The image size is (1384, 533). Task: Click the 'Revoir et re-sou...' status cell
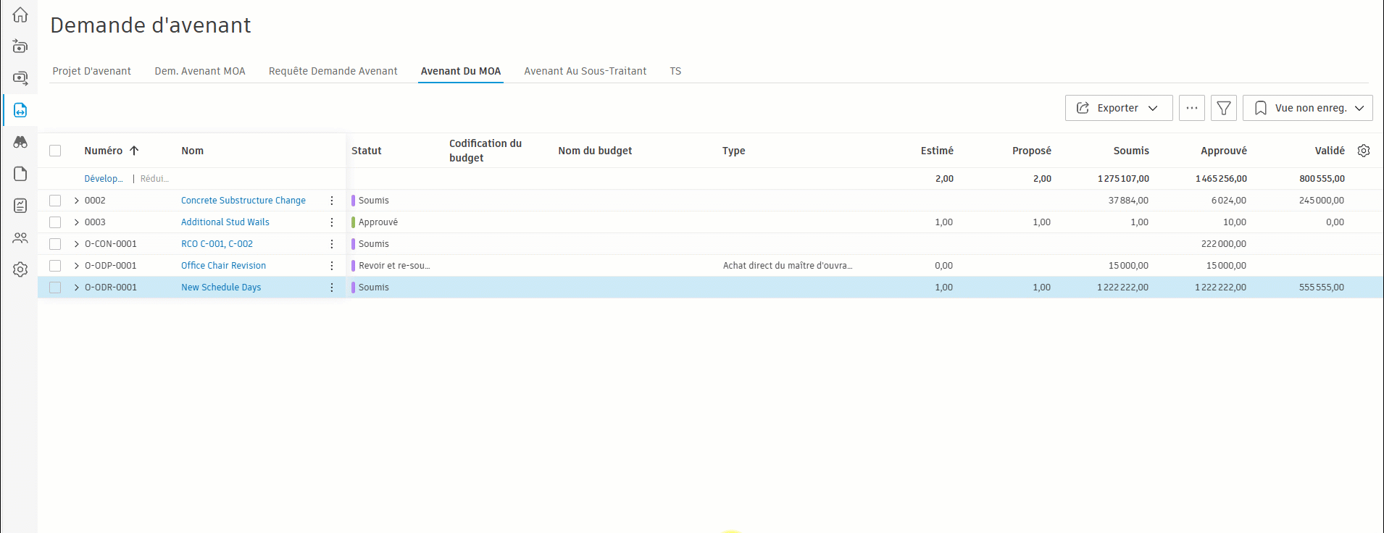coord(394,266)
